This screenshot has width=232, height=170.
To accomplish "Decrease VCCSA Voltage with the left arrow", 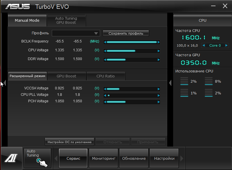I will (x=105, y=89).
